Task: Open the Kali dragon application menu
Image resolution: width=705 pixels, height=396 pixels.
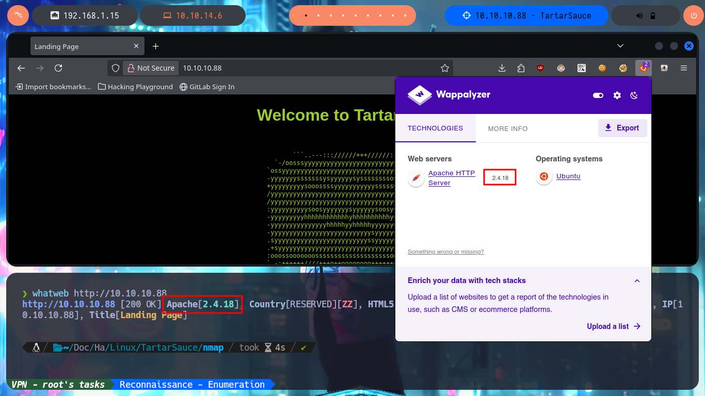Action: pos(18,15)
